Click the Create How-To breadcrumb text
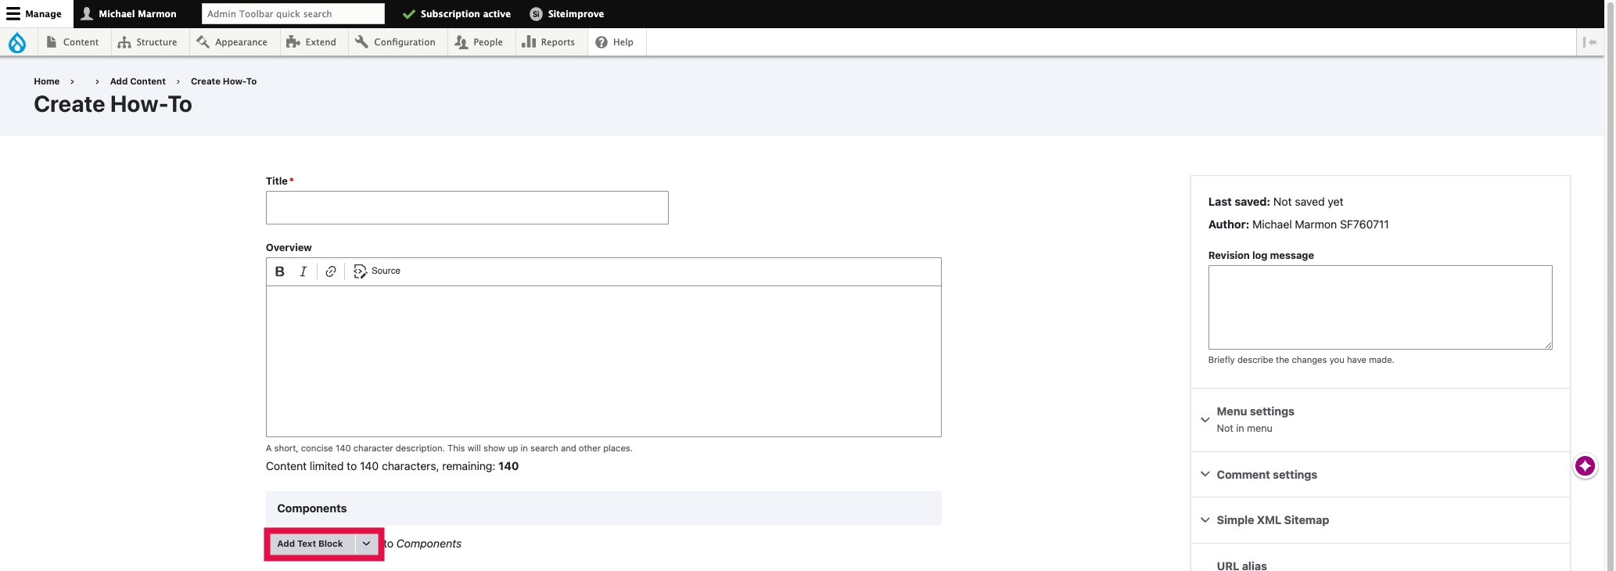 224,81
